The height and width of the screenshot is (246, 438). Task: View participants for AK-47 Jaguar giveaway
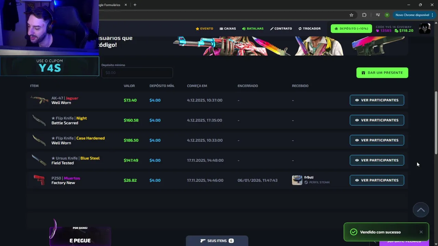[377, 100]
